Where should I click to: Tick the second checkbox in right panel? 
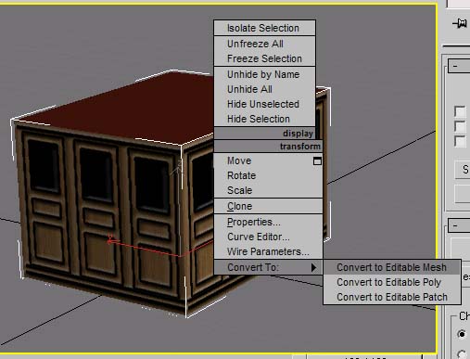click(x=460, y=126)
